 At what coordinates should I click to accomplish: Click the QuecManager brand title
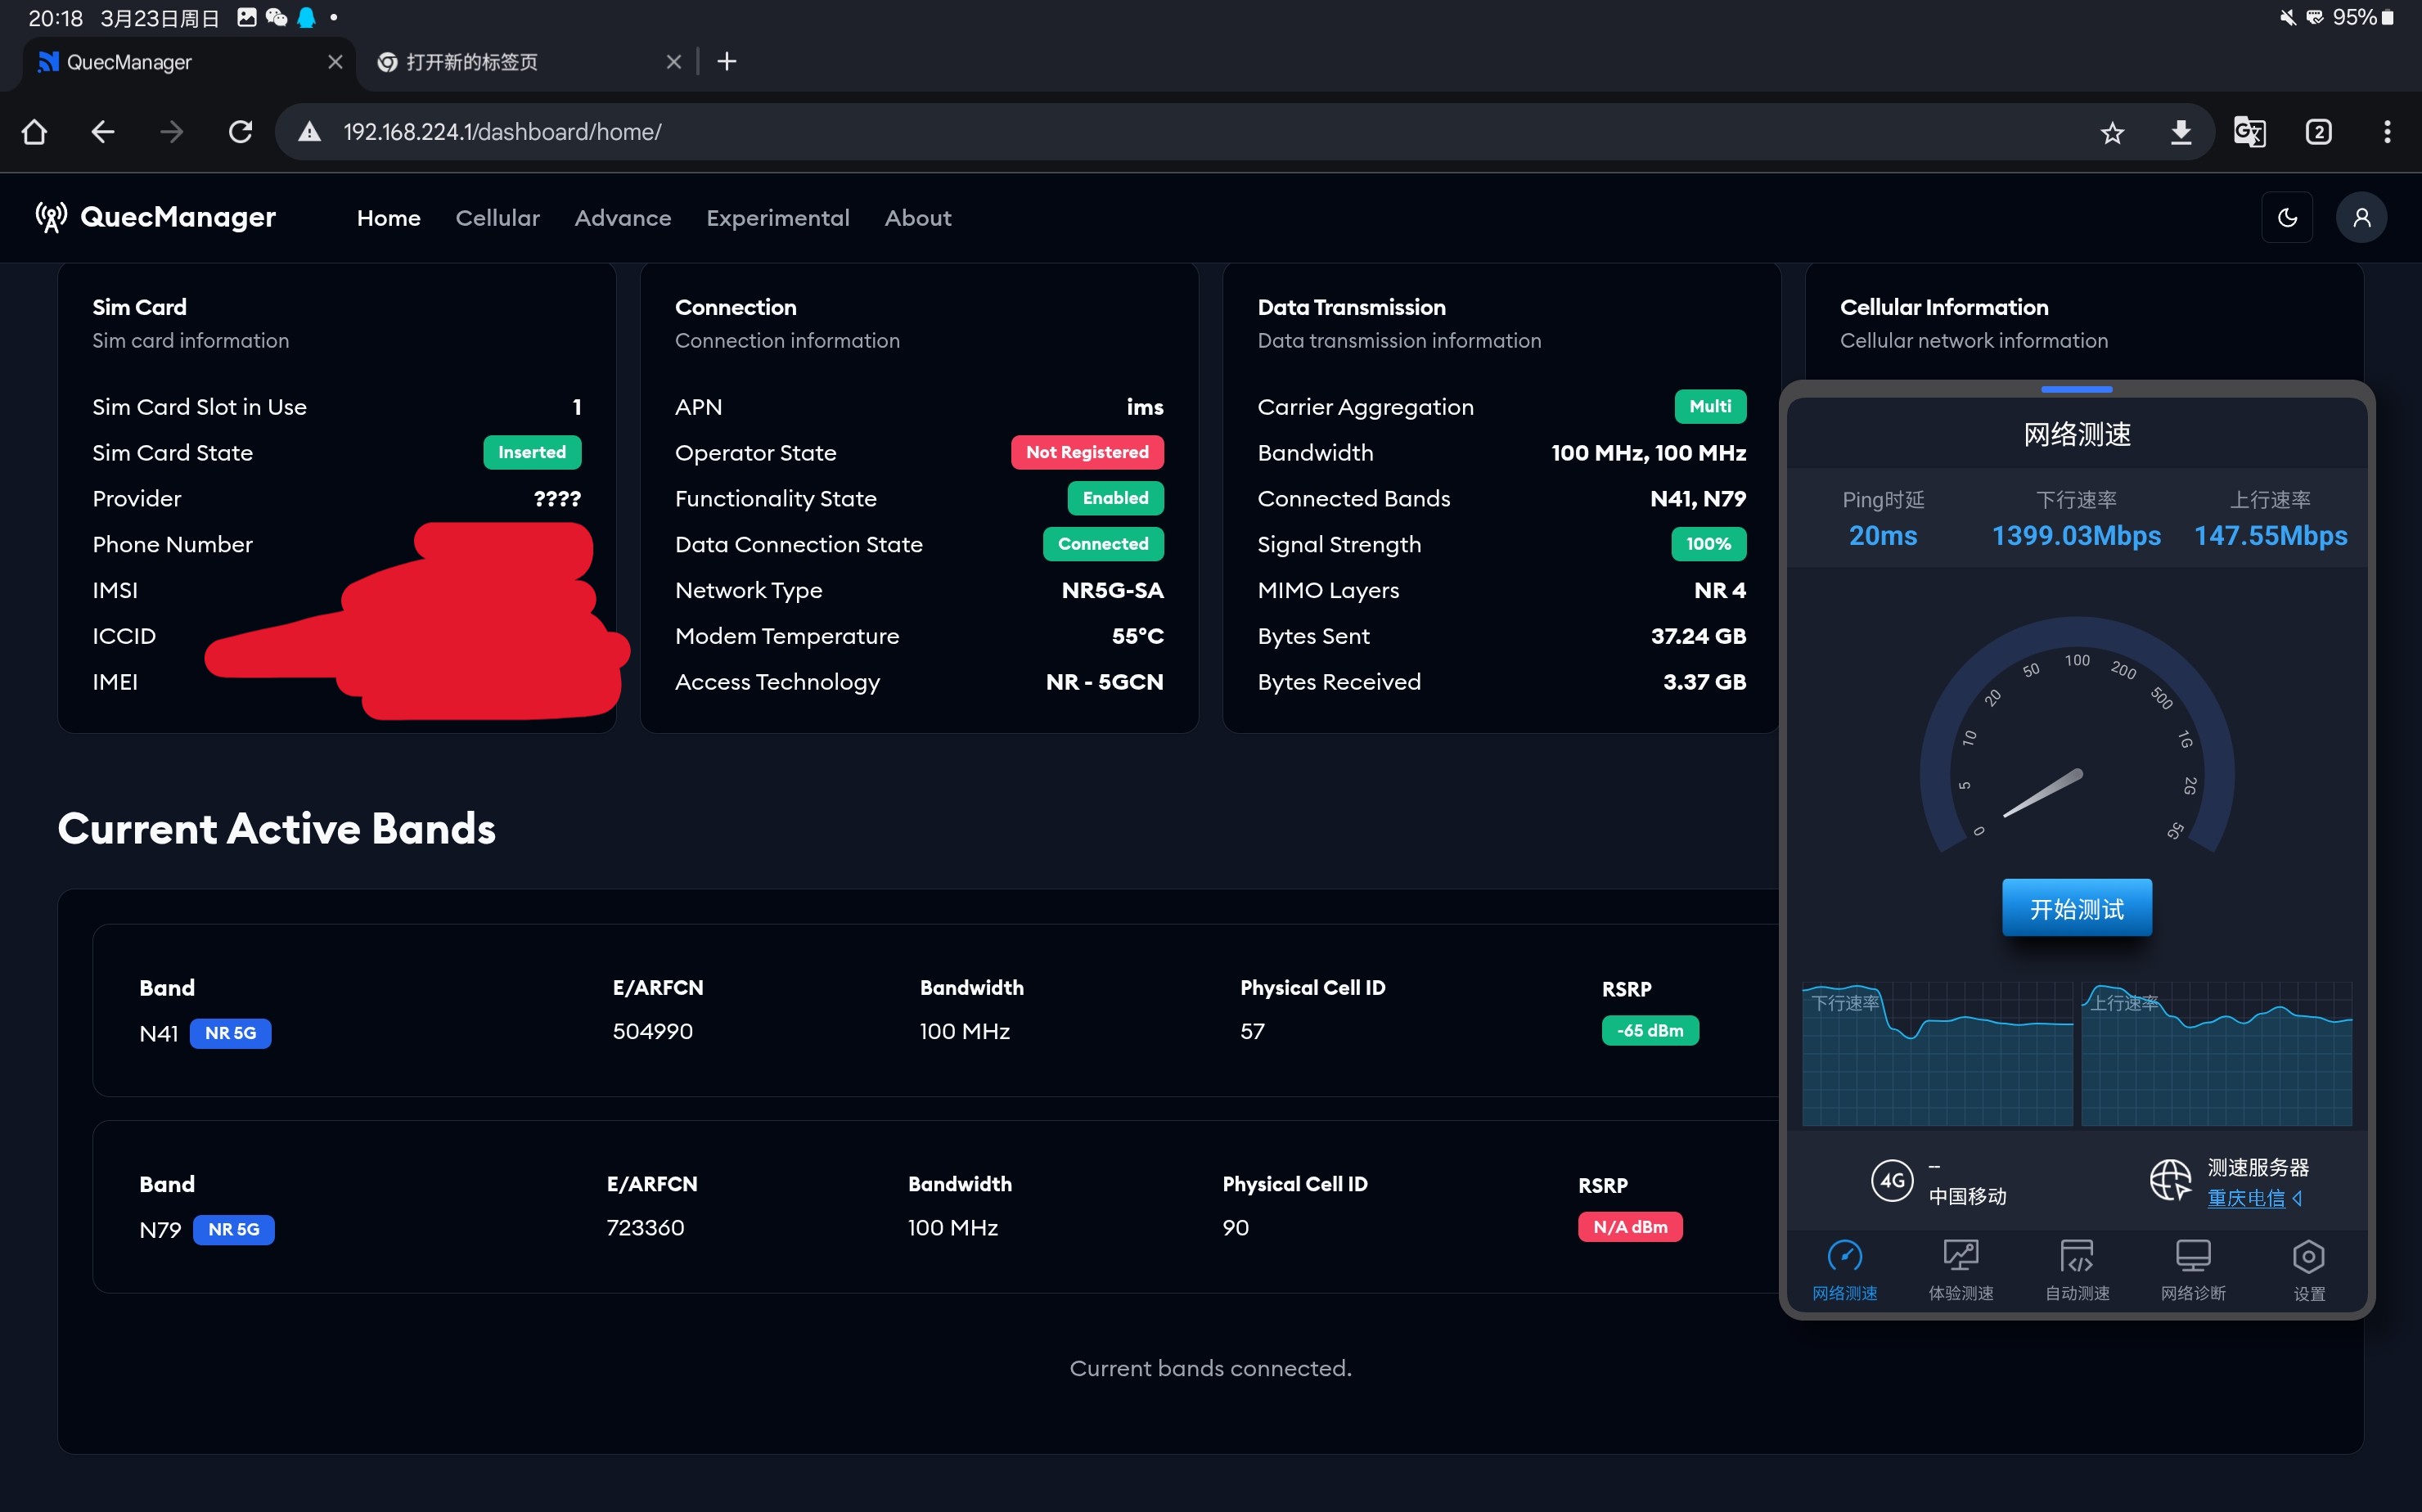click(178, 217)
